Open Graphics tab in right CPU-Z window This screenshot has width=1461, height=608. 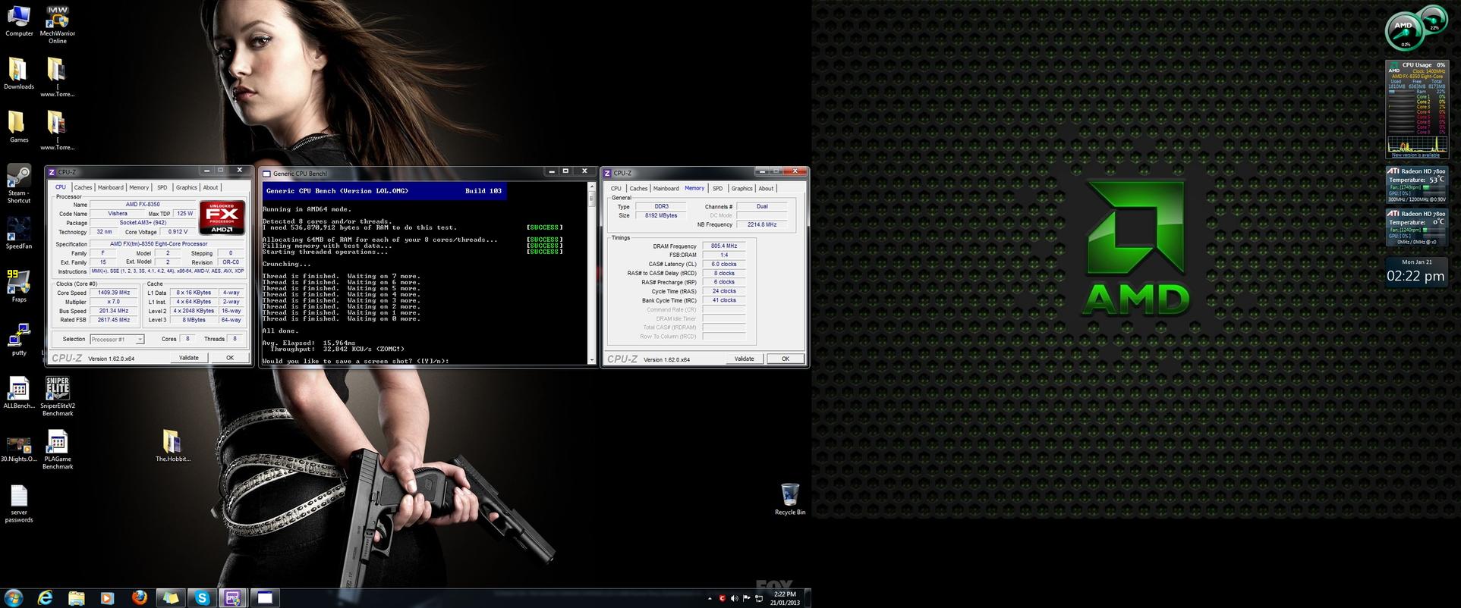742,188
